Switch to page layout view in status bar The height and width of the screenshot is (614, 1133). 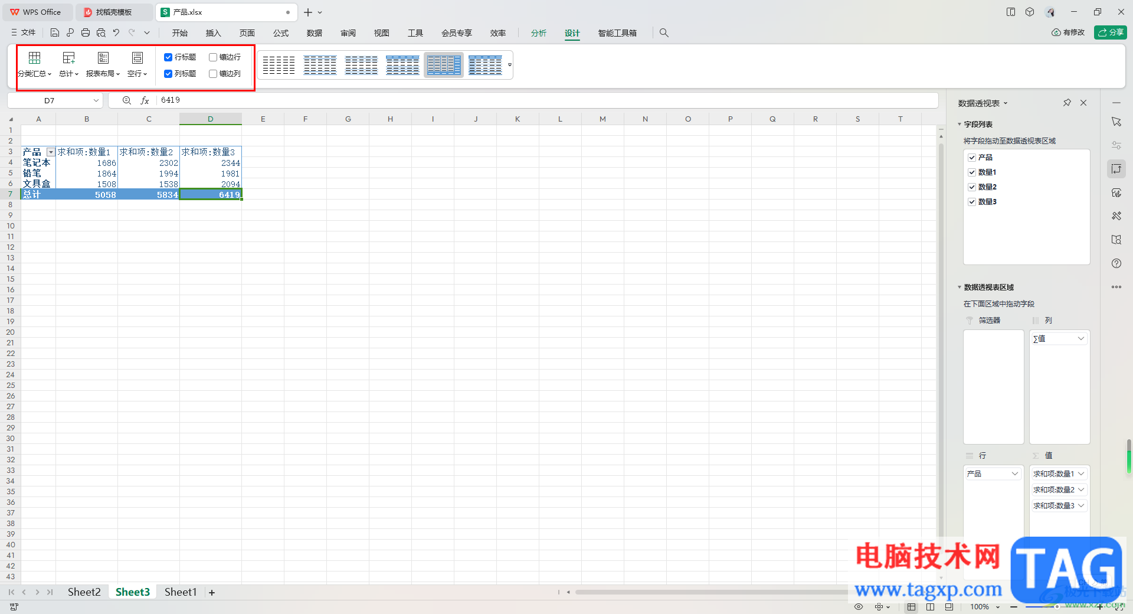point(931,607)
